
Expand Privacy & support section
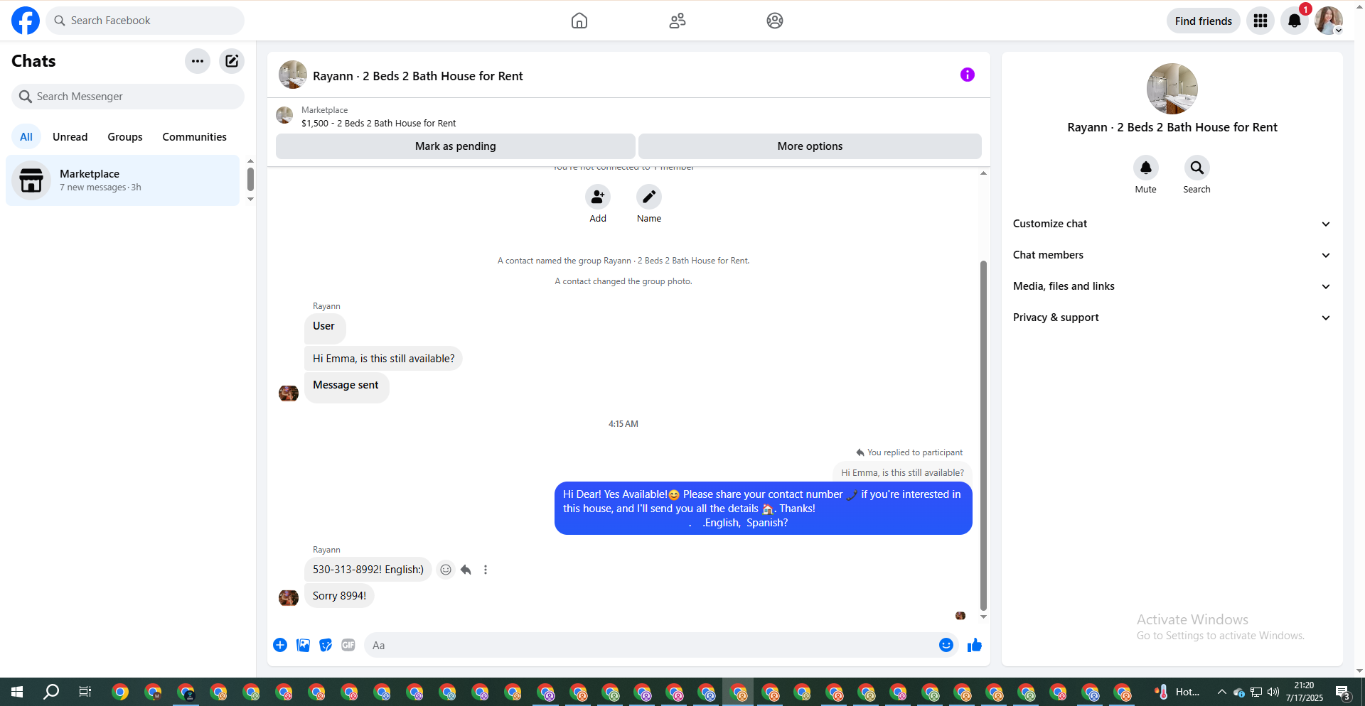pyautogui.click(x=1172, y=317)
